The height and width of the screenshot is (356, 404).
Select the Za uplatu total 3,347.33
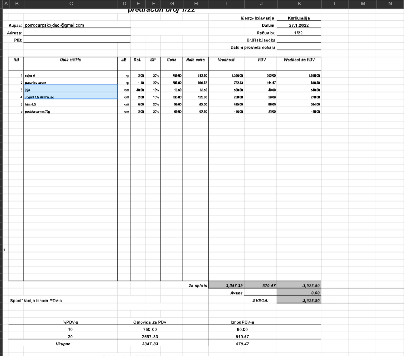[x=226, y=285]
